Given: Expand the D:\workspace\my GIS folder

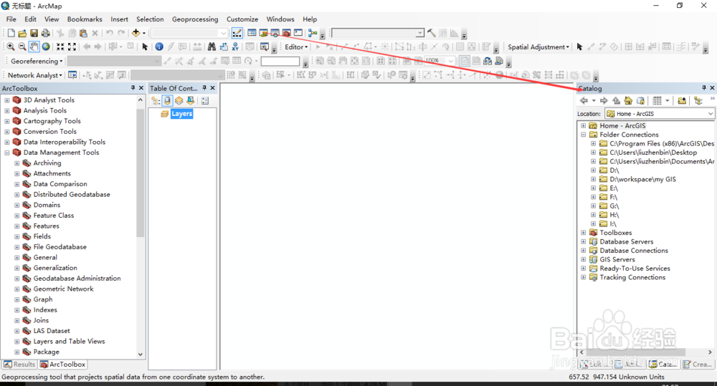Looking at the screenshot, I should 593,180.
